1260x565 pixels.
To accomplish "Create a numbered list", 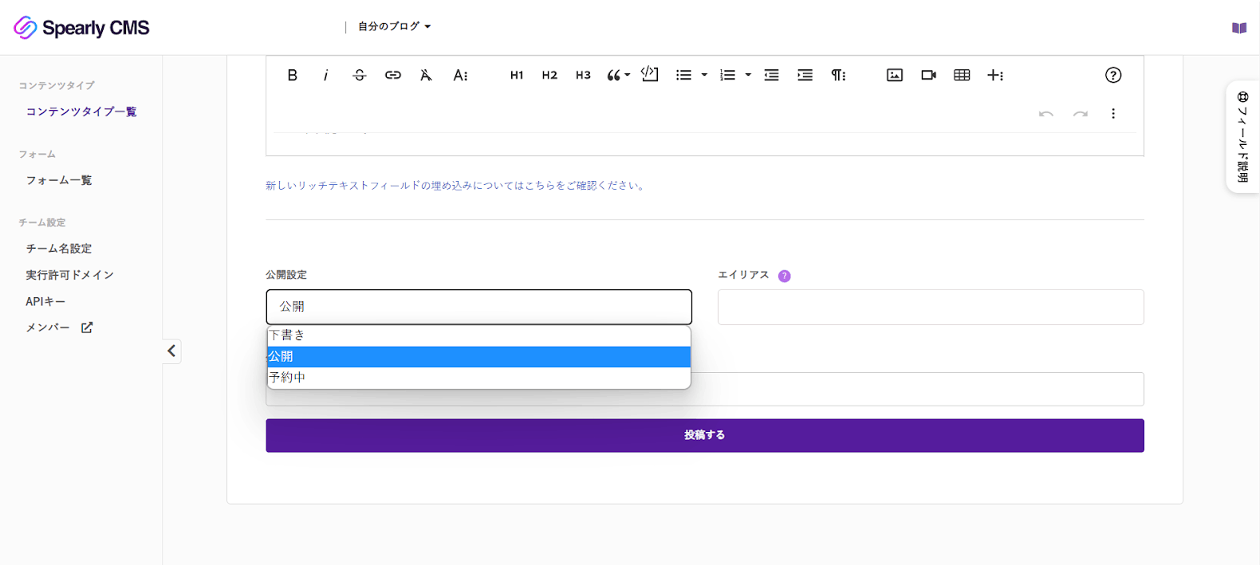I will click(x=727, y=75).
